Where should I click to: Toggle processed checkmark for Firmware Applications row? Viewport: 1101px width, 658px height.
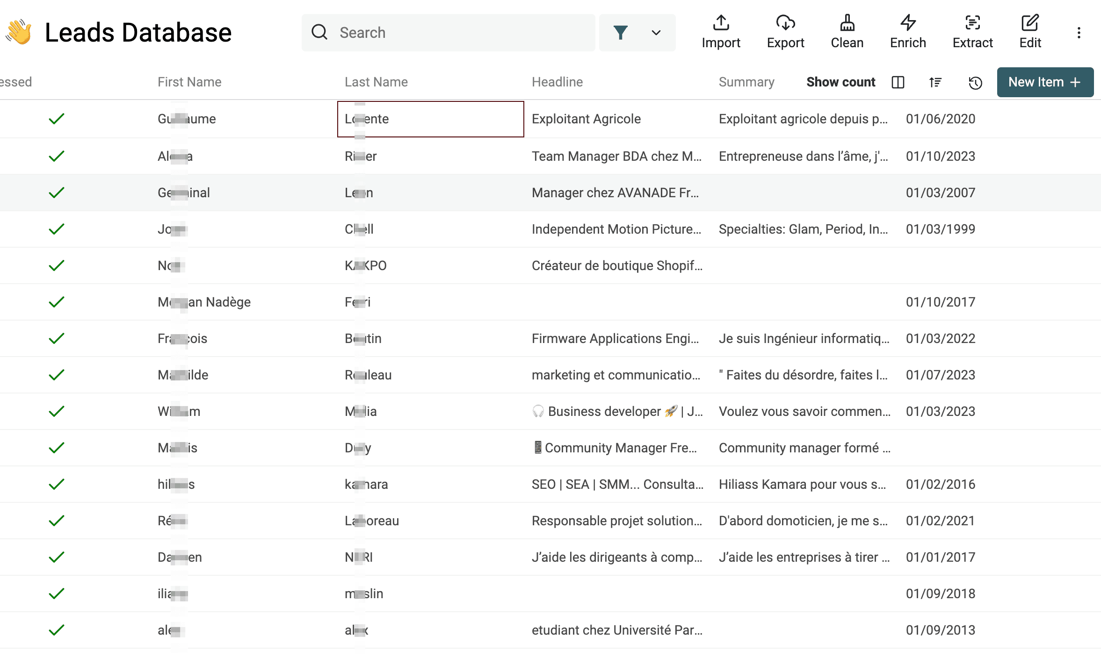(x=56, y=338)
